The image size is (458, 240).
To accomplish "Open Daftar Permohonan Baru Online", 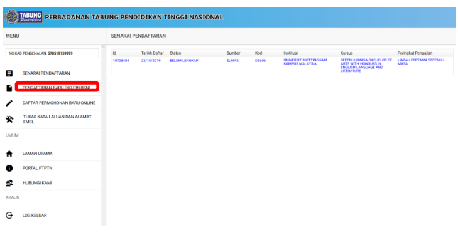I will click(59, 103).
